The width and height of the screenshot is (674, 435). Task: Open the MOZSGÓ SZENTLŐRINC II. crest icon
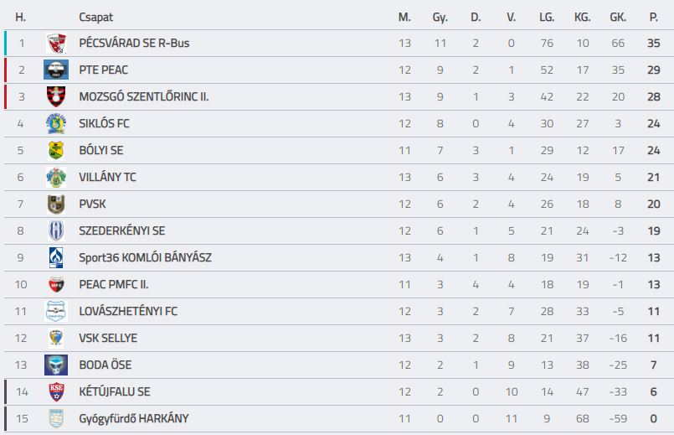[56, 96]
